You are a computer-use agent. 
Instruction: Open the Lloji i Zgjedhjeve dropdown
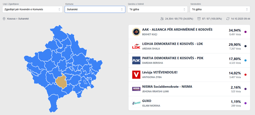(31, 9)
